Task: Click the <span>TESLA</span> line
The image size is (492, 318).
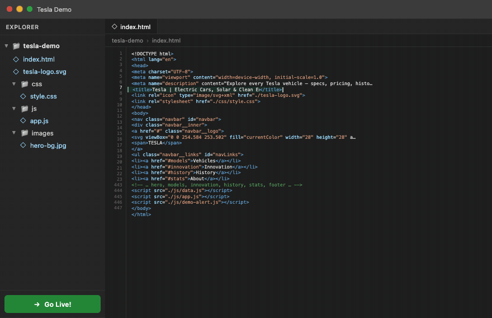Action: click(157, 143)
